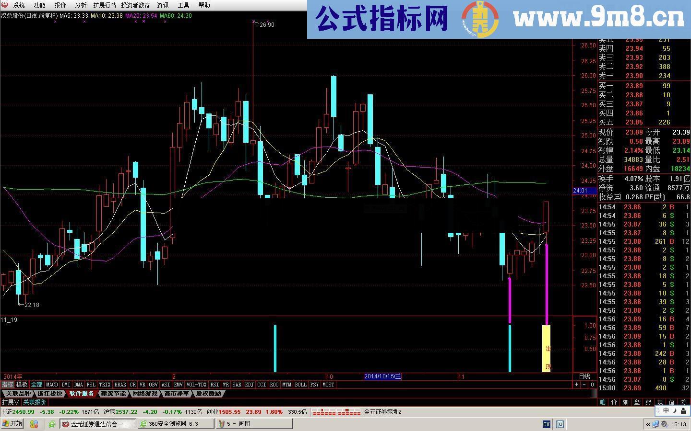This screenshot has width=691, height=431.
Task: Click the Internet Explorer quick launch icon
Action: point(51,424)
